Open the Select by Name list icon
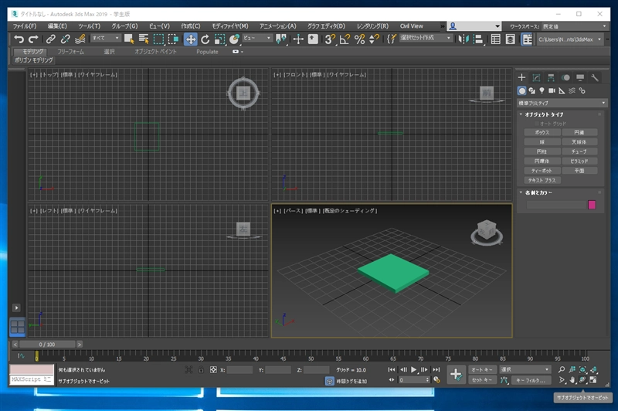The width and height of the screenshot is (618, 411). pos(144,39)
